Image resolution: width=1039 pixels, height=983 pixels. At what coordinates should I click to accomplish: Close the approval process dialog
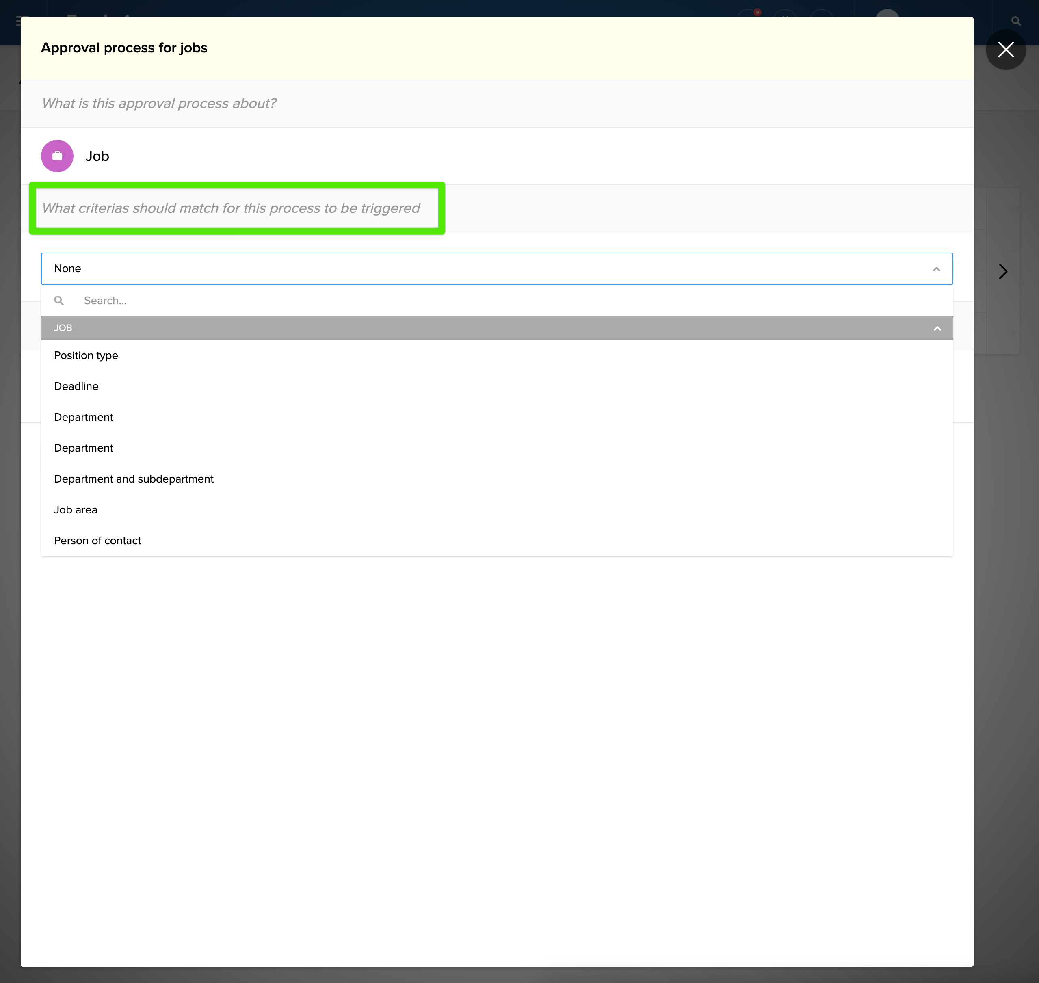1005,50
